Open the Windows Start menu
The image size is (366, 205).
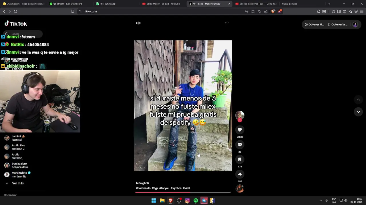[154, 200]
